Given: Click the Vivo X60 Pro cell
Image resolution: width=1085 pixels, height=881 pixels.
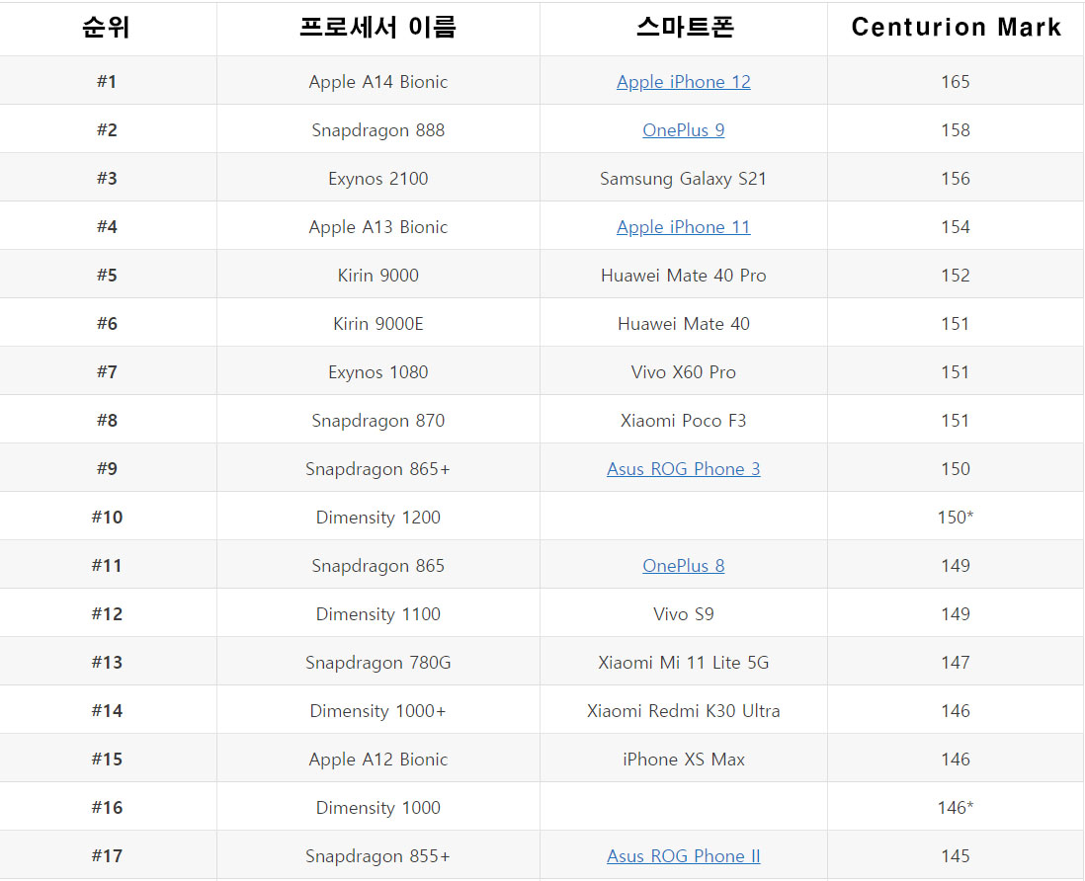Looking at the screenshot, I should [683, 372].
